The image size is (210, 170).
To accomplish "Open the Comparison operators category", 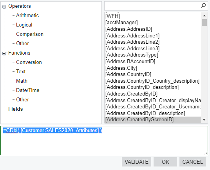I will pos(30,34).
